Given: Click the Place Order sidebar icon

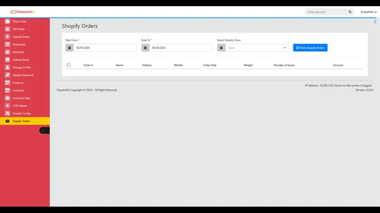Looking at the screenshot, I should coord(8,21).
